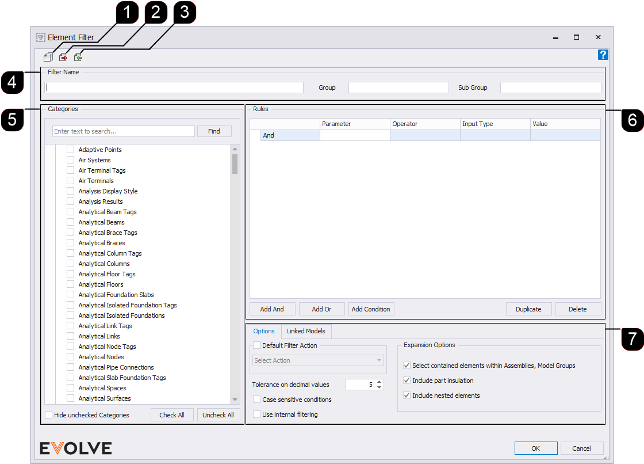Click the Add Or button
The width and height of the screenshot is (644, 464).
pyautogui.click(x=321, y=309)
